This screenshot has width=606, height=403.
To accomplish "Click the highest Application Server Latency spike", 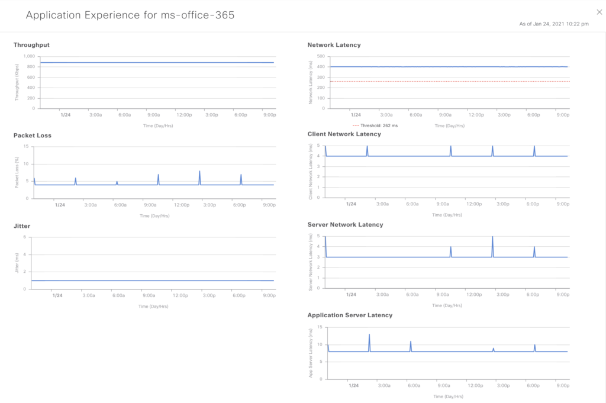I will tap(369, 336).
